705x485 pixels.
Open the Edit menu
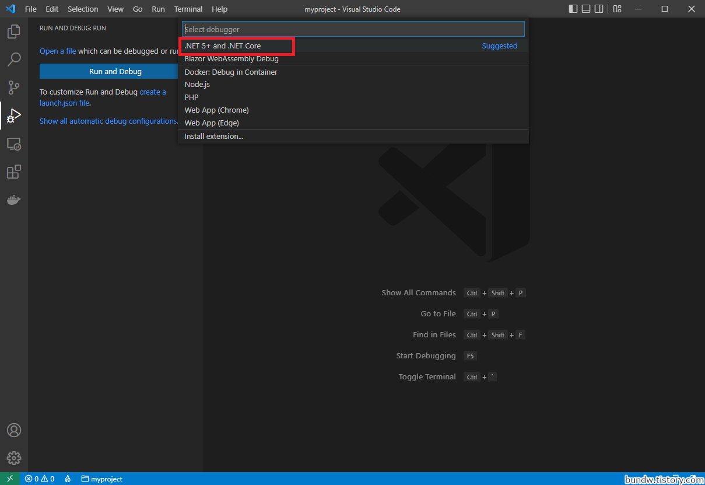point(52,9)
